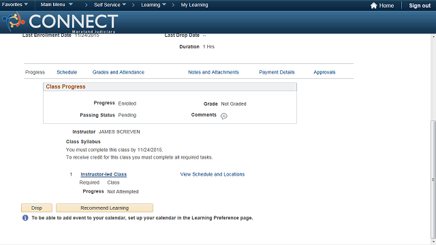Click the Home text link

[386, 5]
